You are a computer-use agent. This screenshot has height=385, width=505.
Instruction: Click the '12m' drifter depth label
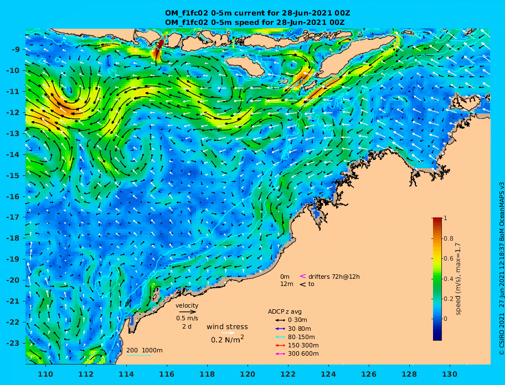pos(286,284)
